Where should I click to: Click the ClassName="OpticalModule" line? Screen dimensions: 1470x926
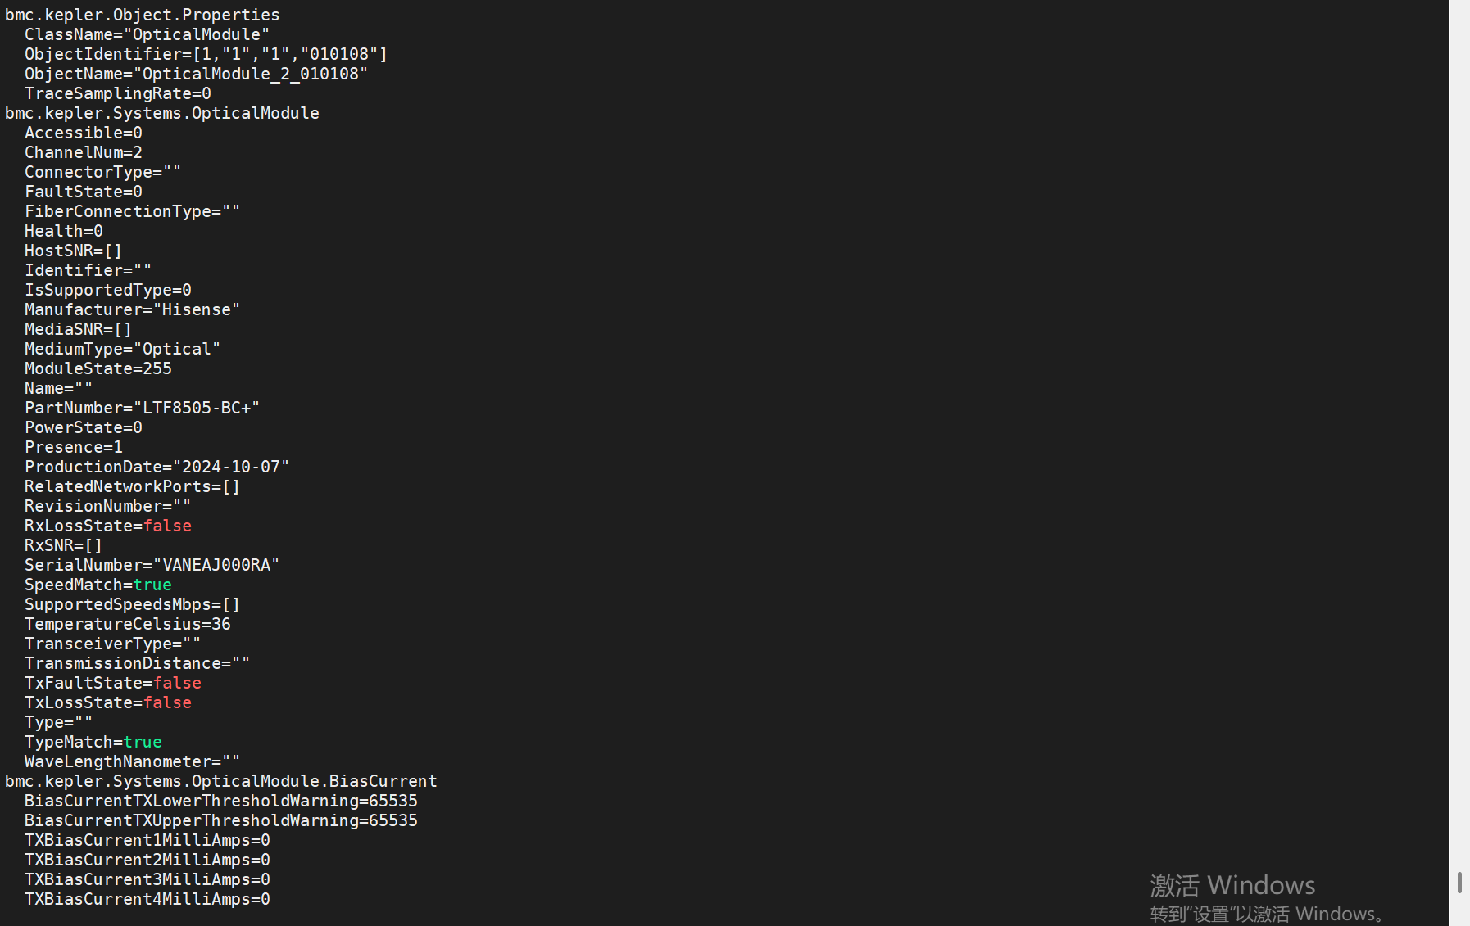click(x=147, y=34)
